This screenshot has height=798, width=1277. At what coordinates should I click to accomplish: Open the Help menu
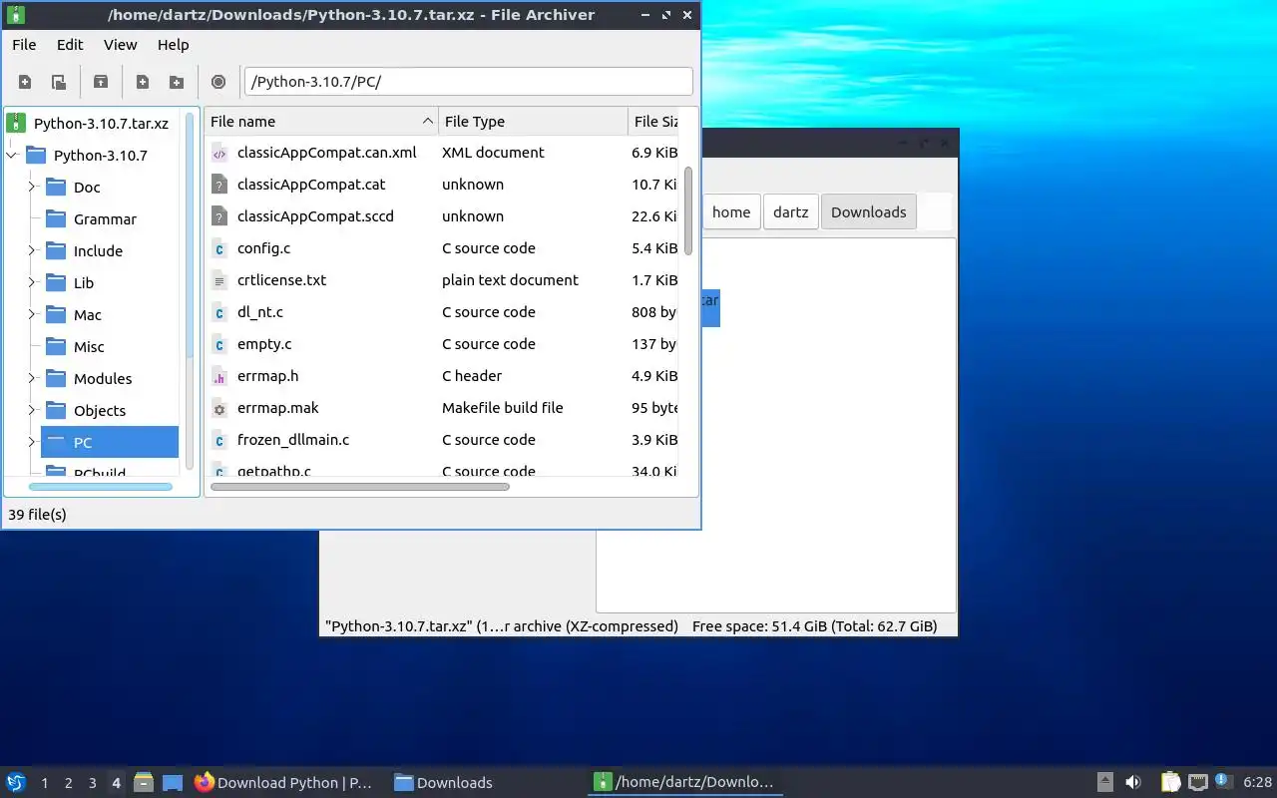tap(174, 45)
